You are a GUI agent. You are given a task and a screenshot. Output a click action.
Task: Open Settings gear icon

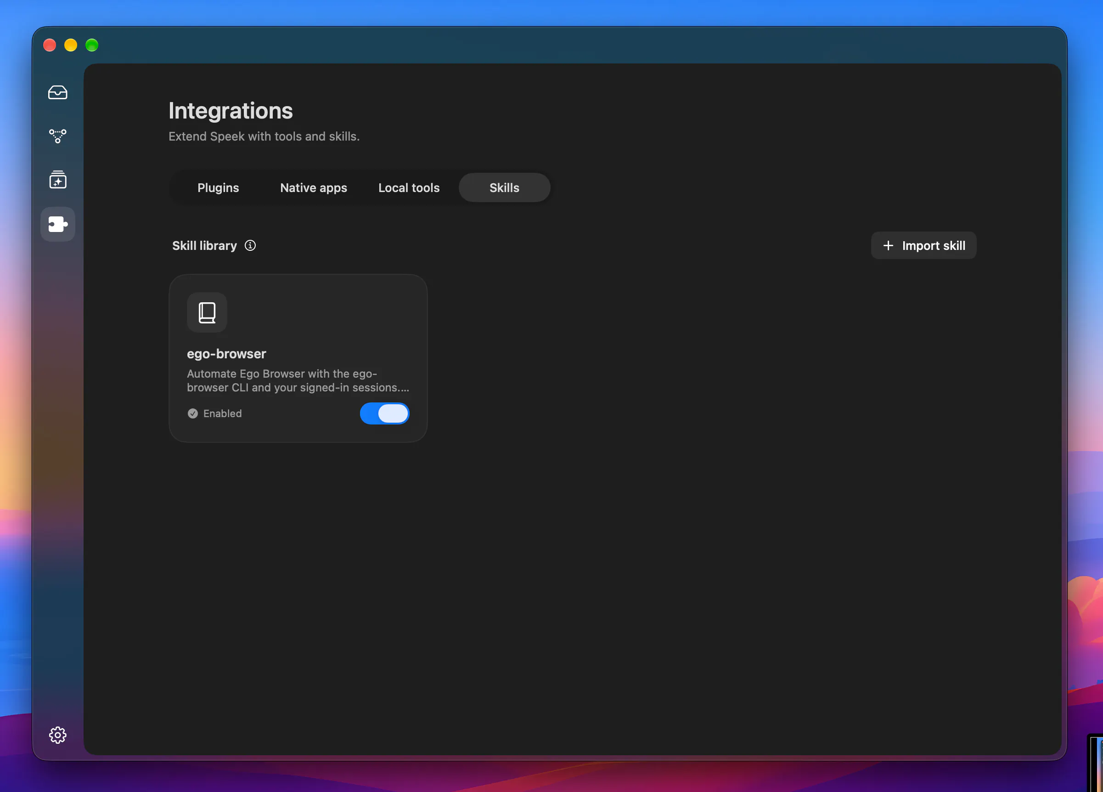57,735
